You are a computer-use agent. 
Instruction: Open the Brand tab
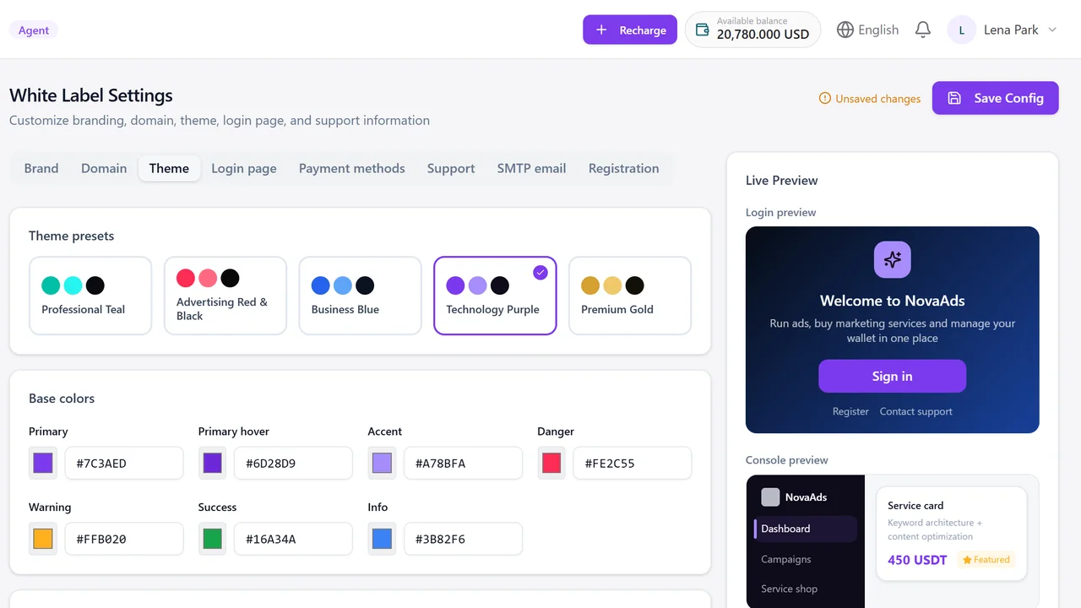41,168
